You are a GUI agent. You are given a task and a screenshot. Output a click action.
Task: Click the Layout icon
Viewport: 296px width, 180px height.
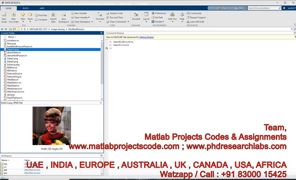coord(146,15)
